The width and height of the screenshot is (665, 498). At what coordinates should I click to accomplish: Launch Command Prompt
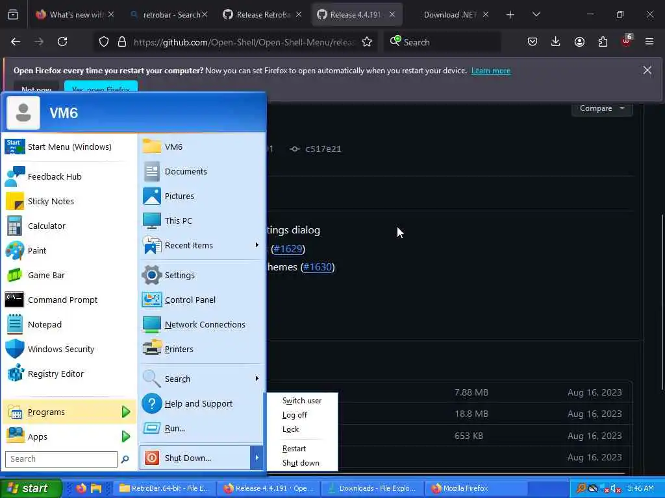click(69, 300)
